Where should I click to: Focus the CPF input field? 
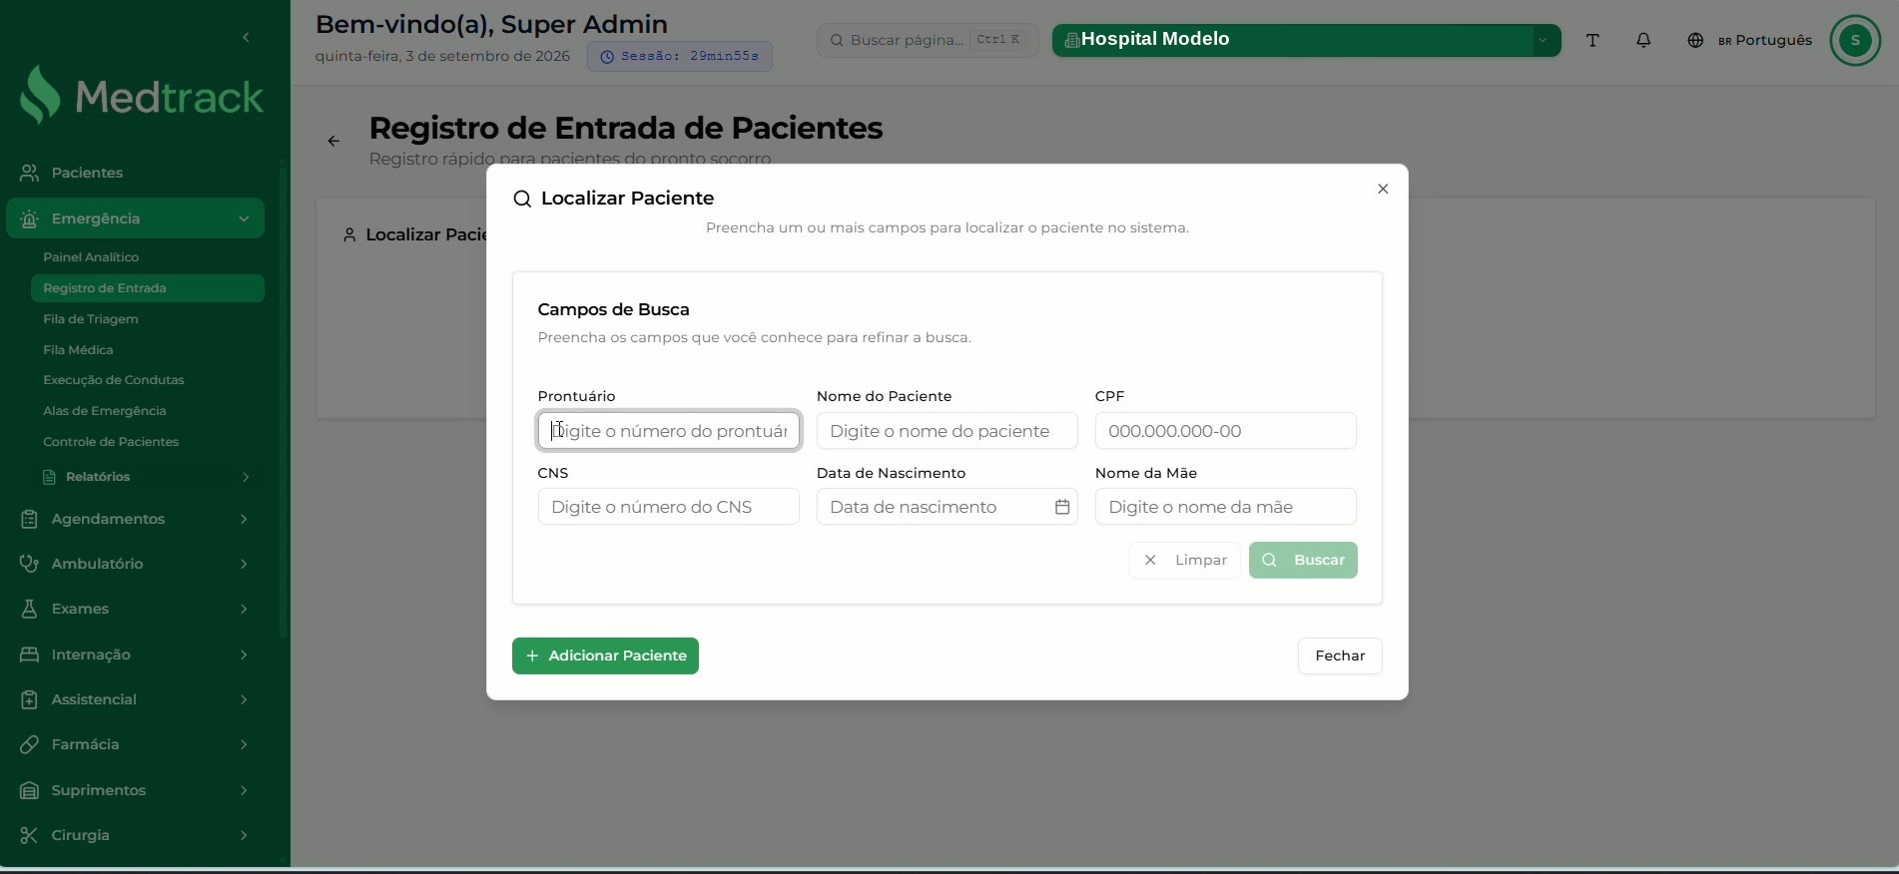1226,431
